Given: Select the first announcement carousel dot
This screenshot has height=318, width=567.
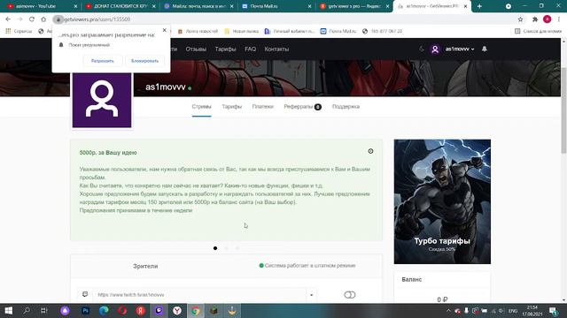Looking at the screenshot, I should (x=215, y=248).
